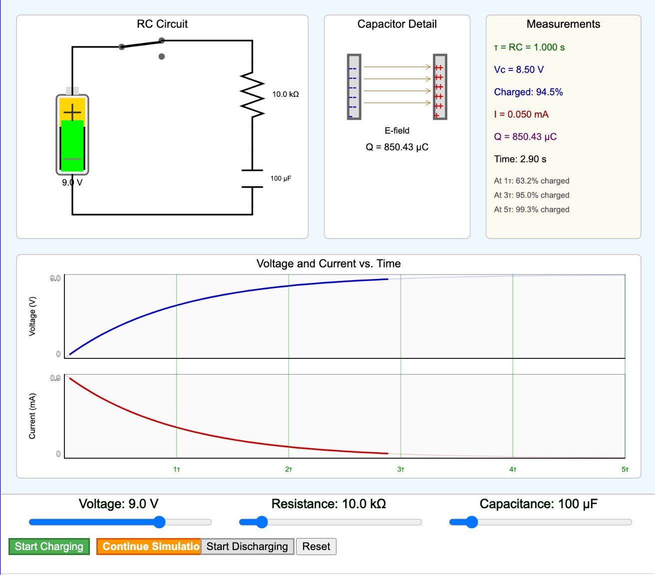This screenshot has height=575, width=655.
Task: Click the Resistance slider handle
Action: [x=262, y=522]
